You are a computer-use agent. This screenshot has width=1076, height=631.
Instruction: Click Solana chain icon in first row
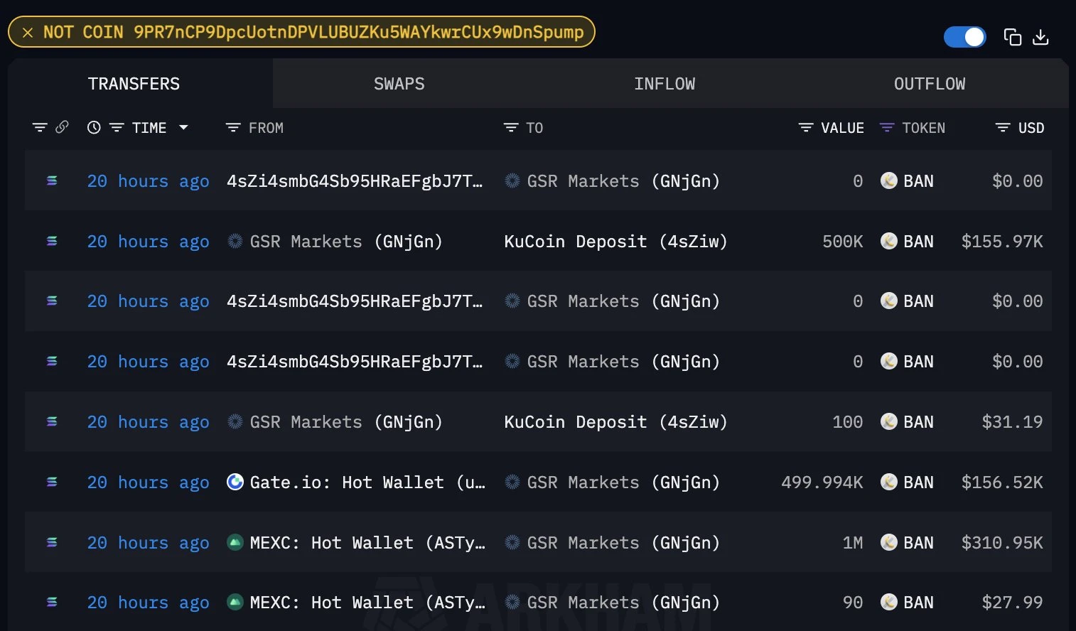click(52, 181)
